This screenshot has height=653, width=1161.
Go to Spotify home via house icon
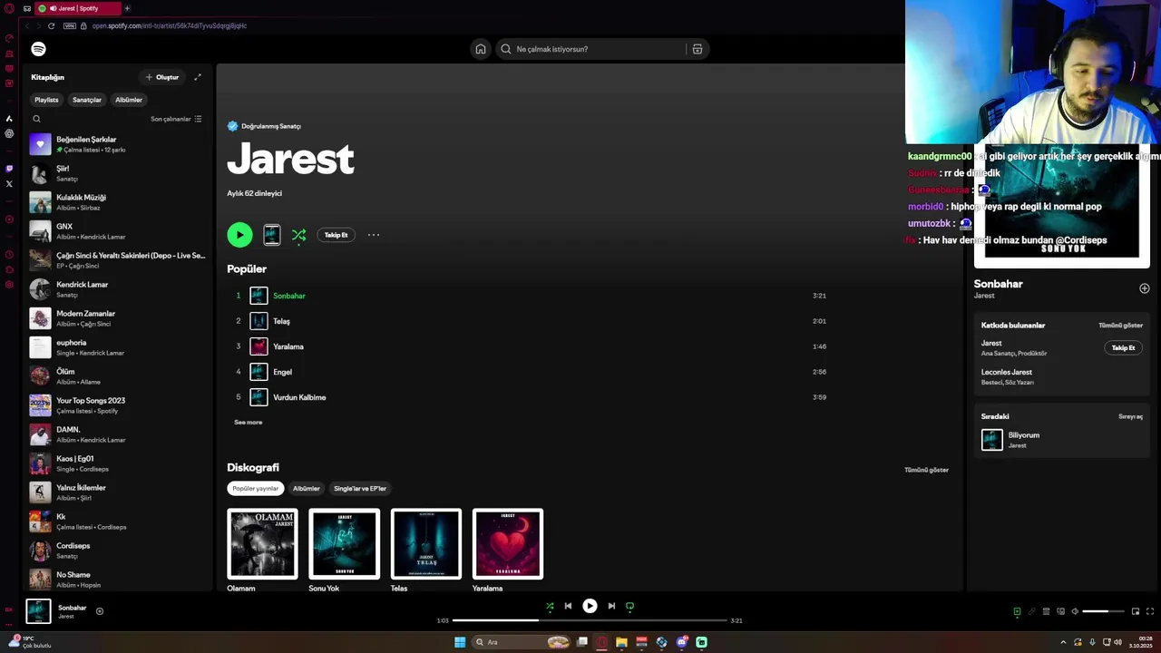point(481,49)
